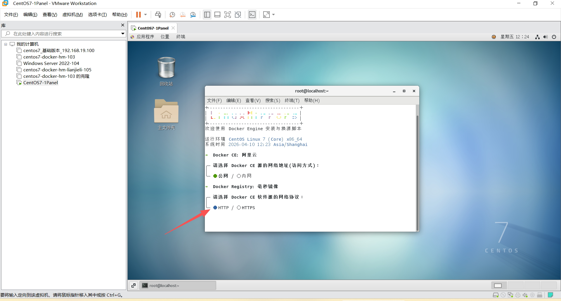Open the terminal 帮助(H) menu
The height and width of the screenshot is (301, 561).
click(312, 101)
